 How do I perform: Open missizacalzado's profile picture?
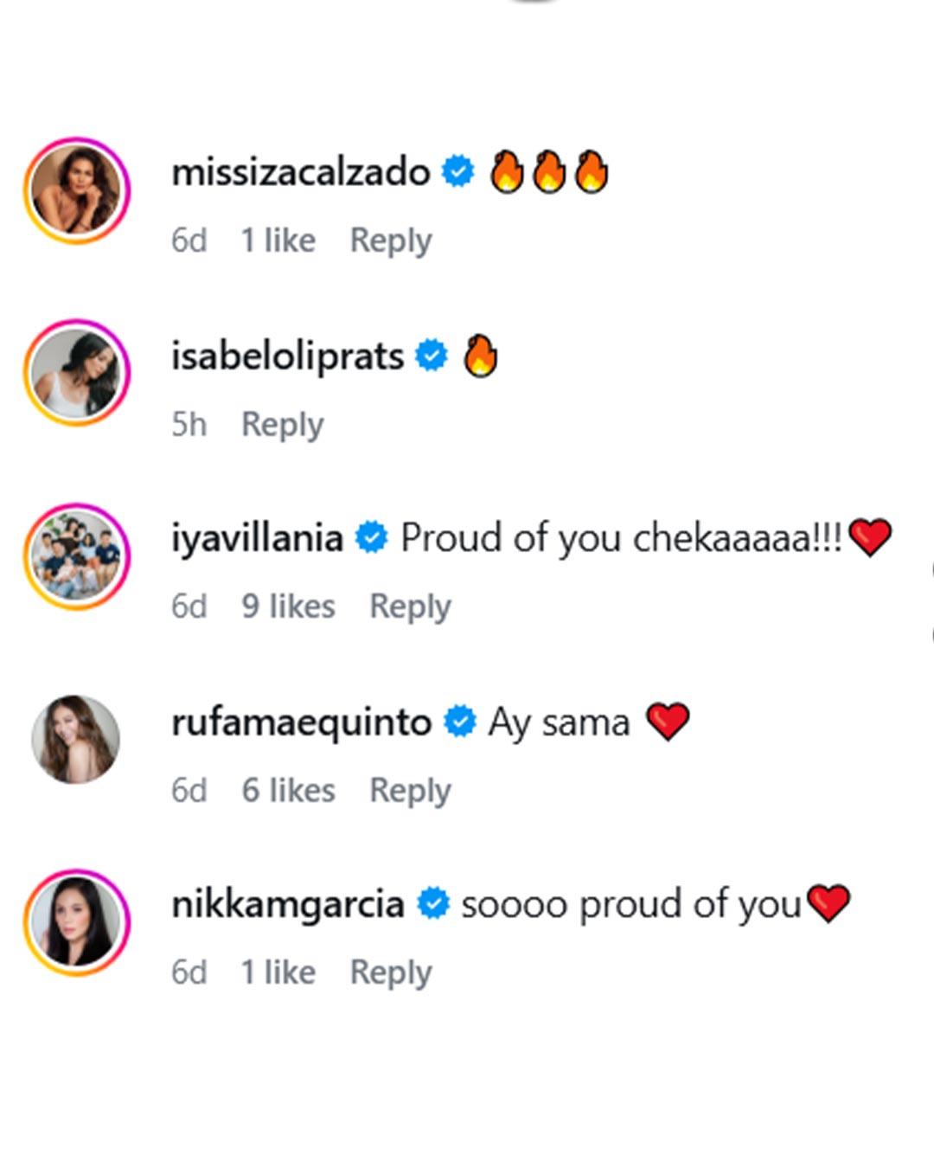[x=77, y=190]
